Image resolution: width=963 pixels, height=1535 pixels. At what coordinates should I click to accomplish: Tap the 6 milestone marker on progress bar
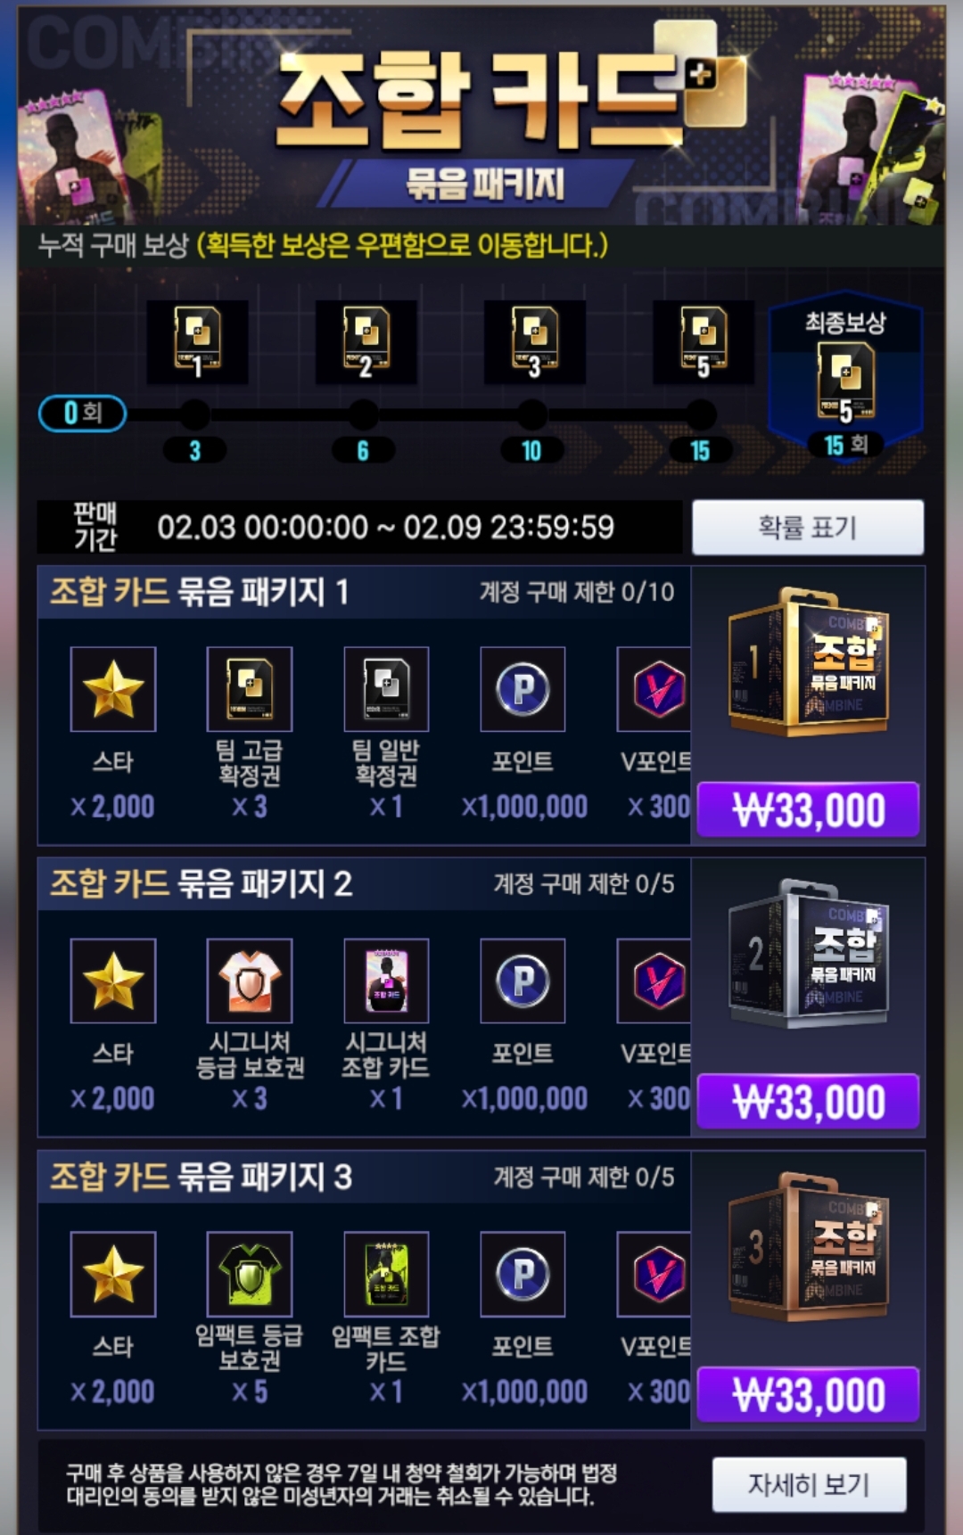(363, 450)
